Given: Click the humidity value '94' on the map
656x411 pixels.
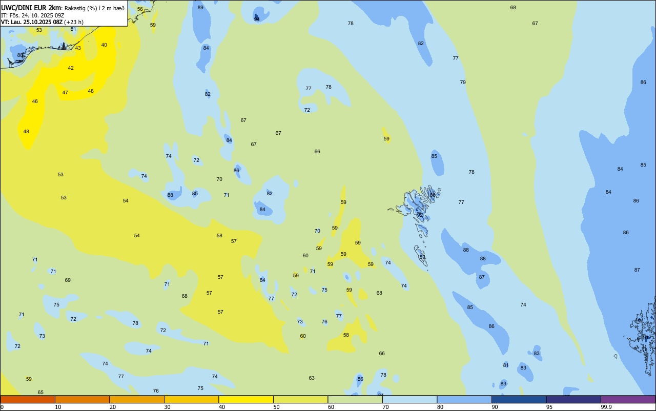Looking at the screenshot, I should (x=257, y=19).
